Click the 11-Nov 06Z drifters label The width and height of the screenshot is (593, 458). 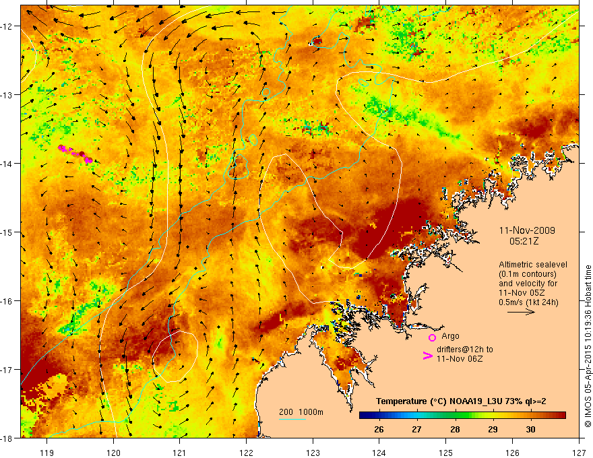pyautogui.click(x=460, y=359)
